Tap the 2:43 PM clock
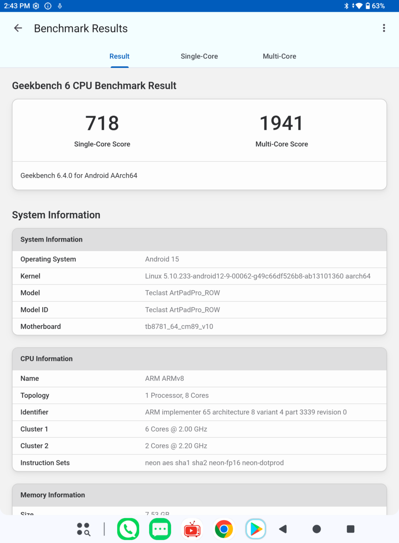The width and height of the screenshot is (399, 543). tap(17, 6)
